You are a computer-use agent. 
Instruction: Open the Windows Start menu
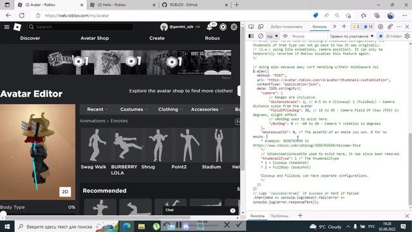[7, 226]
